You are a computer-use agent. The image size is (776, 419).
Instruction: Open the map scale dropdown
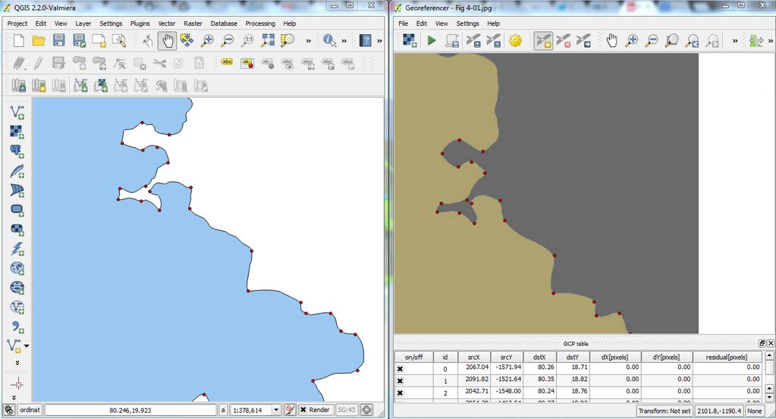point(276,410)
